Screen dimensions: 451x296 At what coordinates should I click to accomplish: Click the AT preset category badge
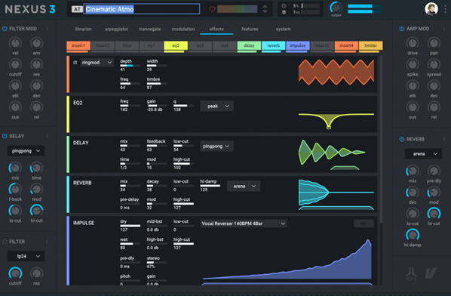(77, 9)
